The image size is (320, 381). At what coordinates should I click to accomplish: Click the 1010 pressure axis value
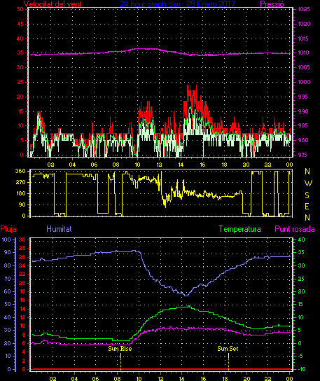pyautogui.click(x=304, y=53)
